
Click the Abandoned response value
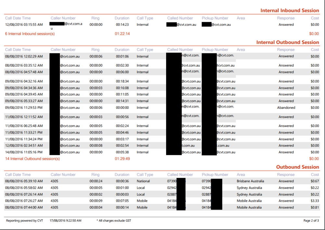286,108
